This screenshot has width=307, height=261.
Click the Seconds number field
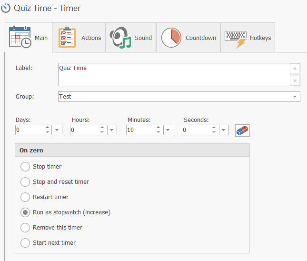pyautogui.click(x=197, y=130)
